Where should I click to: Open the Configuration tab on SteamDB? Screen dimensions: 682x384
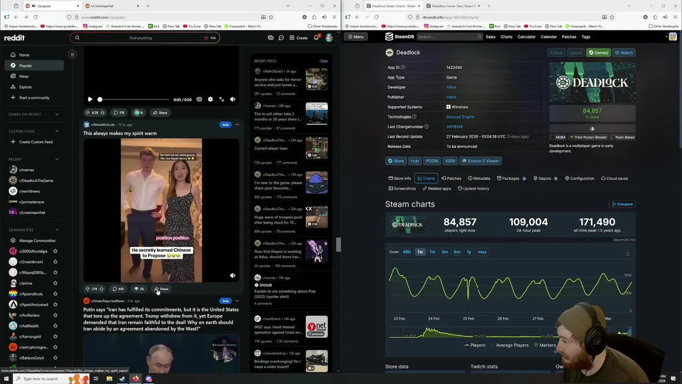tap(579, 178)
